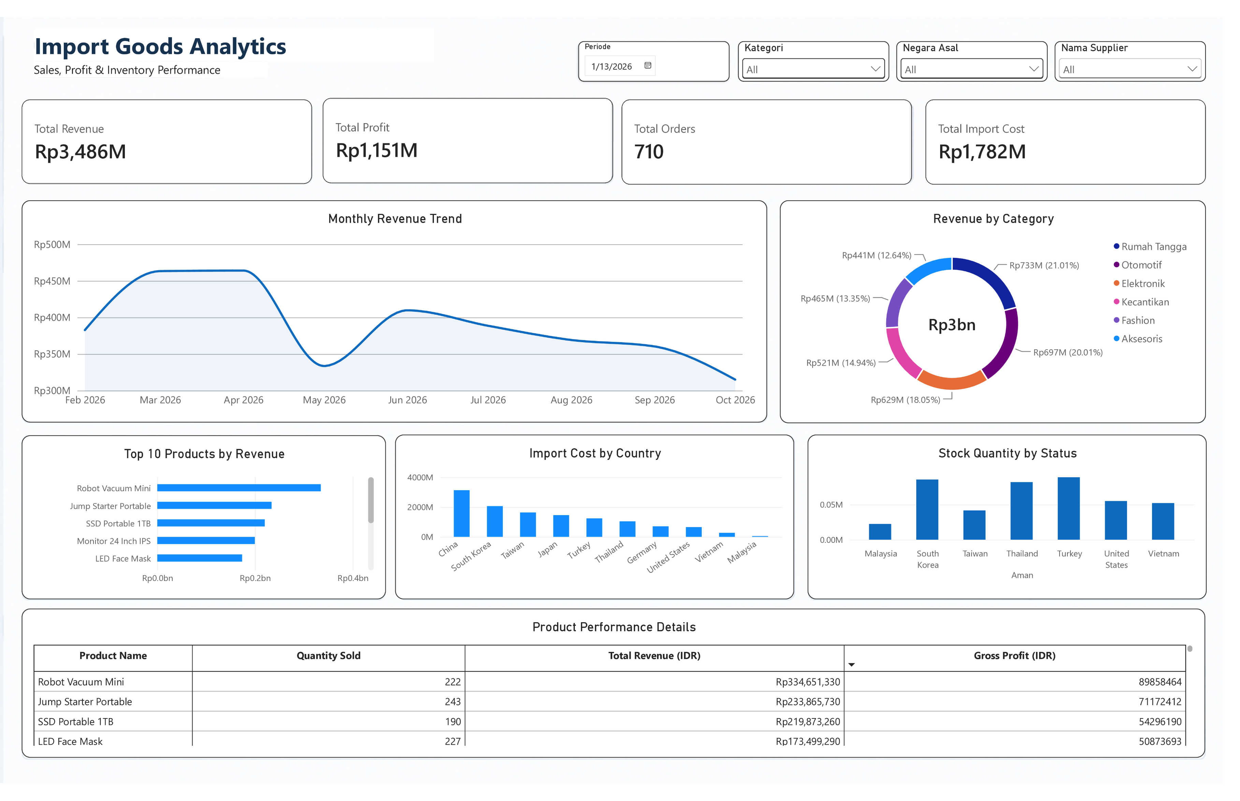
Task: Click the Total Profit Rp1,151M card
Action: [468, 141]
